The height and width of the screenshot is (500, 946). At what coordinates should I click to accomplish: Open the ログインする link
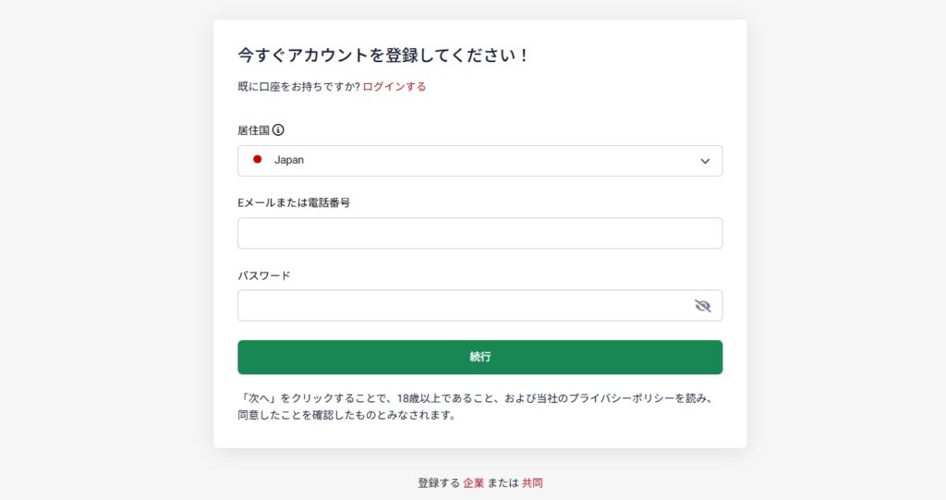point(394,87)
